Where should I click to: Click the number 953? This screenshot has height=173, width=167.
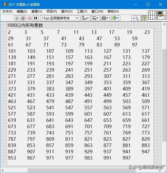tap(12, 158)
